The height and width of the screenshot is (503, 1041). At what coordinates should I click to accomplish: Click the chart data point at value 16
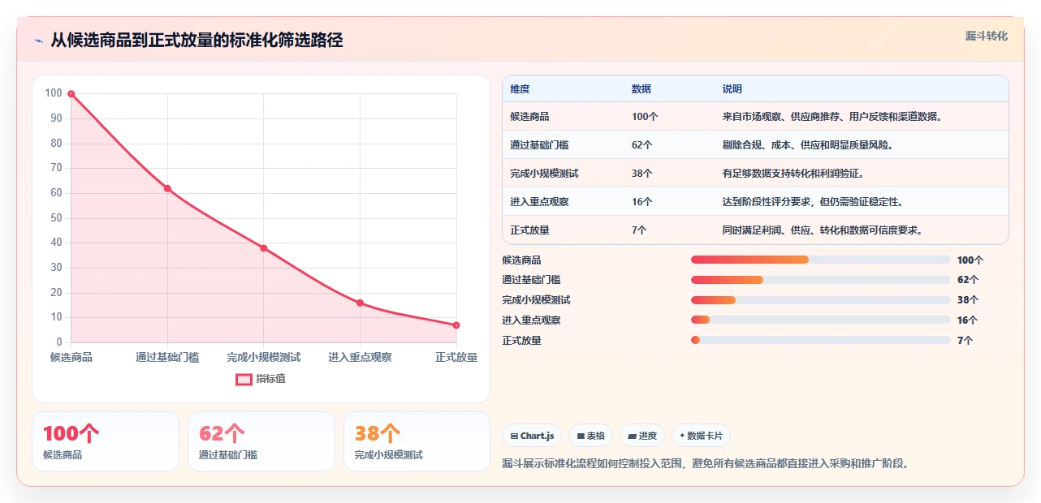coord(360,303)
